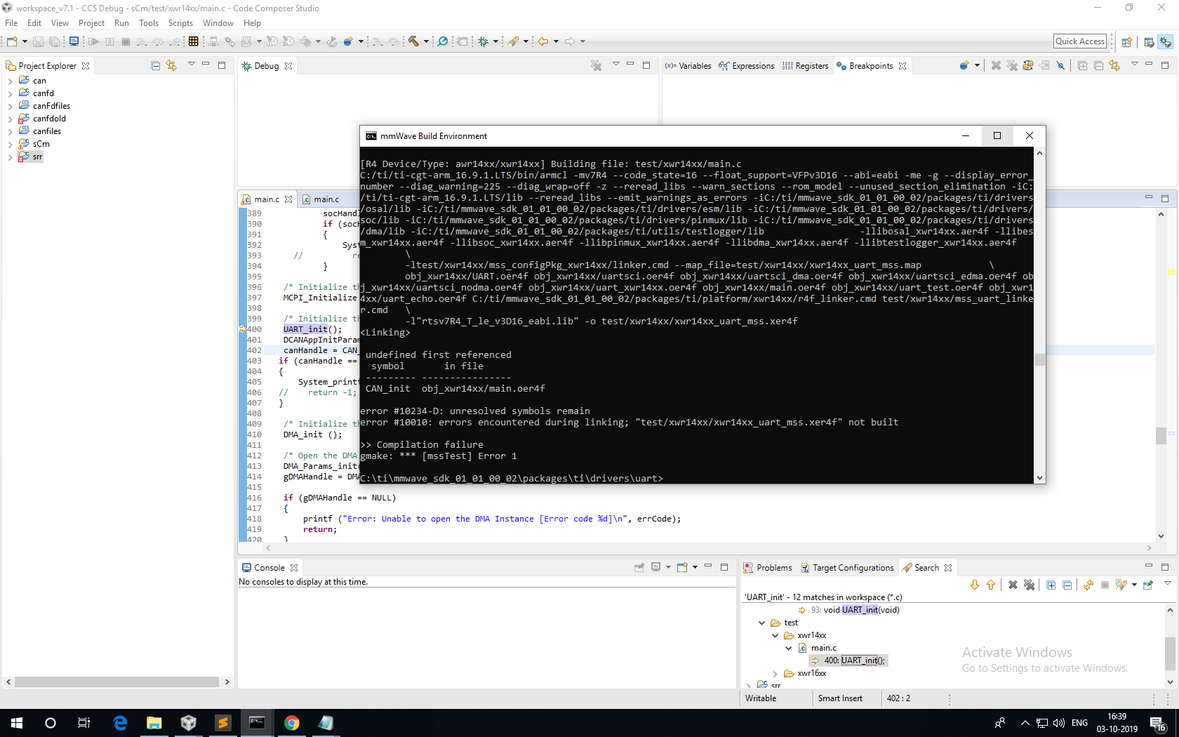
Task: Remove selected matches in Search view
Action: 1013,585
